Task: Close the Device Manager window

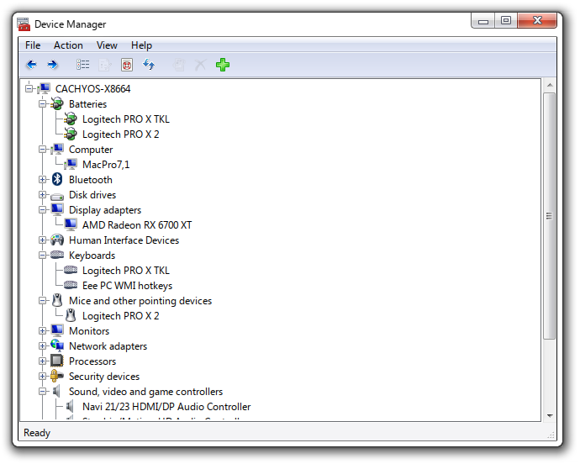Action: click(537, 21)
